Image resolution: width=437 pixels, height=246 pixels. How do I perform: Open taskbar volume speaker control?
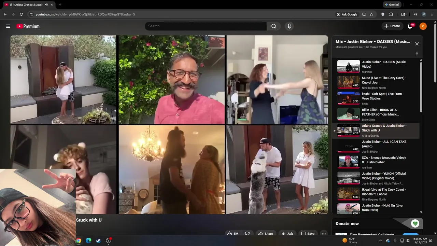408,241
